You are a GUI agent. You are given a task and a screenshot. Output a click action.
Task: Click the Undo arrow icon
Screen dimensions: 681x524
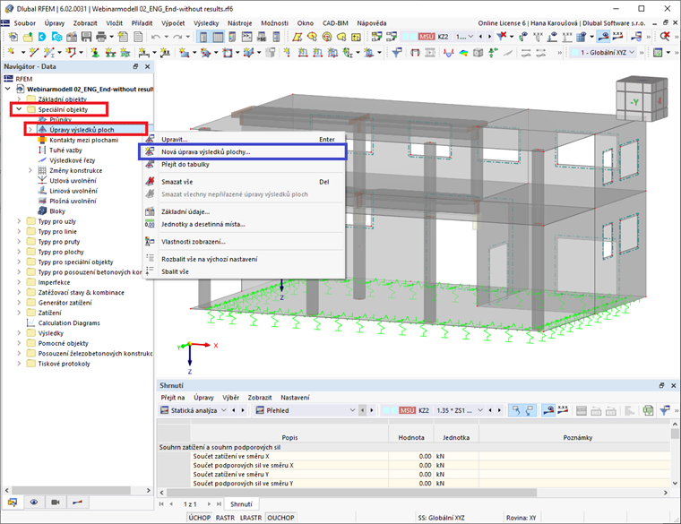[x=156, y=38]
